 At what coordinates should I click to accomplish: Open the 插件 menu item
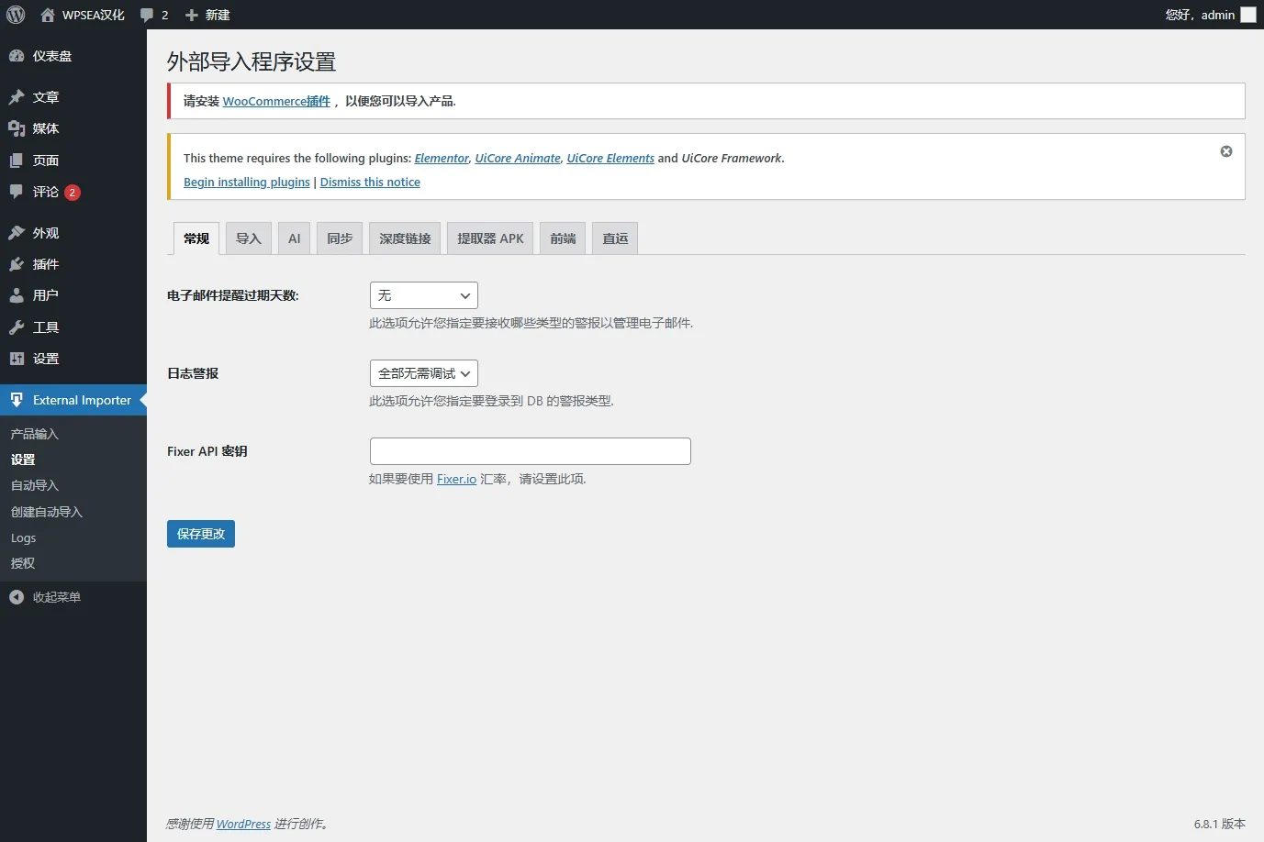(x=73, y=264)
